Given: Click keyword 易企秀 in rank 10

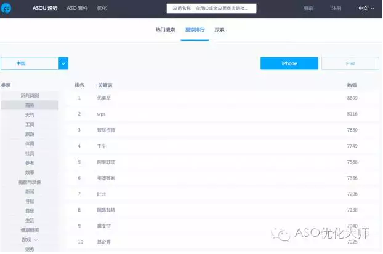Looking at the screenshot, I should point(104,242).
